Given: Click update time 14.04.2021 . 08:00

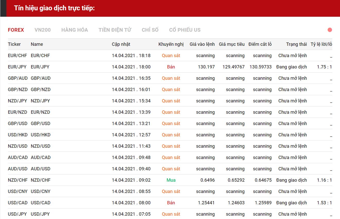Looking at the screenshot, I should tap(131, 203).
